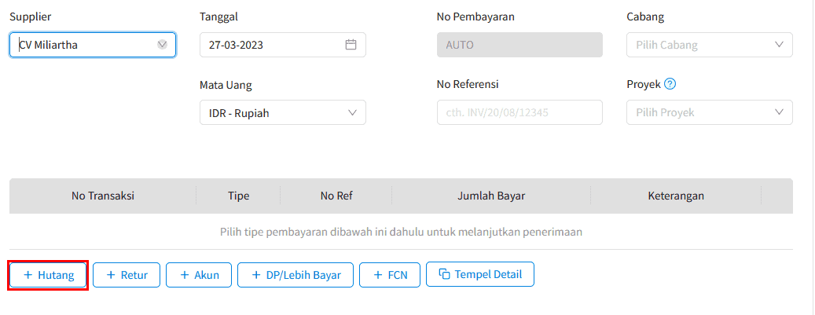Click the disabled No Pembayaran AUTO field
The width and height of the screenshot is (815, 315).
click(x=519, y=45)
